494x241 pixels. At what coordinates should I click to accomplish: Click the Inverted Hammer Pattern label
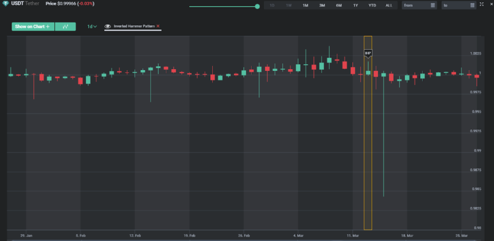(x=134, y=26)
